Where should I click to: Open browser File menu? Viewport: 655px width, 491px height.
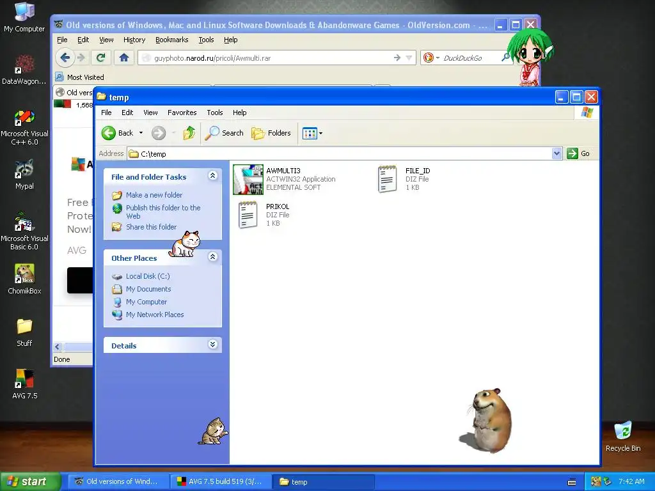click(x=62, y=40)
